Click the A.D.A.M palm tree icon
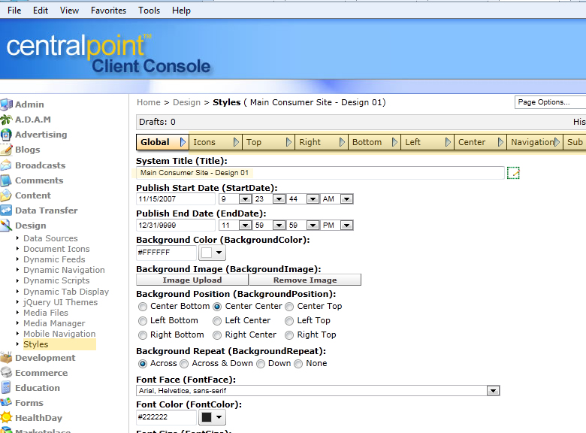The width and height of the screenshot is (586, 433). [x=7, y=120]
